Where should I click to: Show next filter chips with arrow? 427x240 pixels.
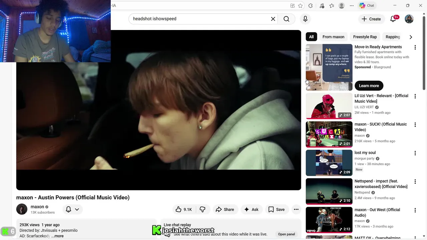[x=411, y=37]
